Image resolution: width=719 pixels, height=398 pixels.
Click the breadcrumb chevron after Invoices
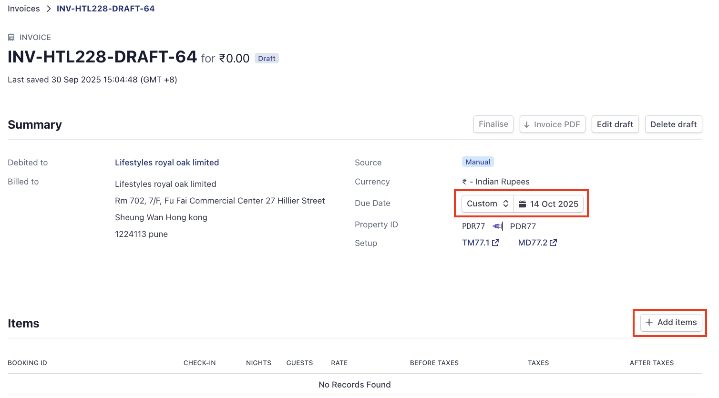(x=48, y=9)
